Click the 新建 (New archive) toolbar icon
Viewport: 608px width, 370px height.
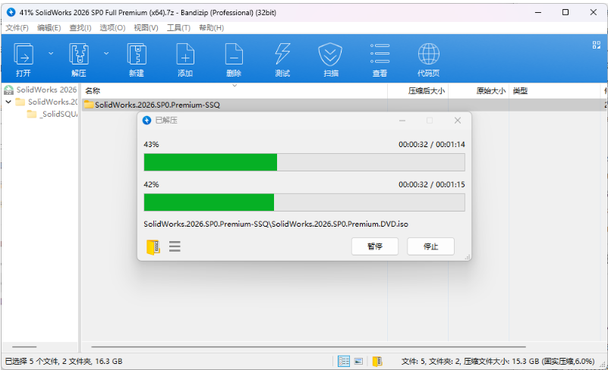(137, 54)
